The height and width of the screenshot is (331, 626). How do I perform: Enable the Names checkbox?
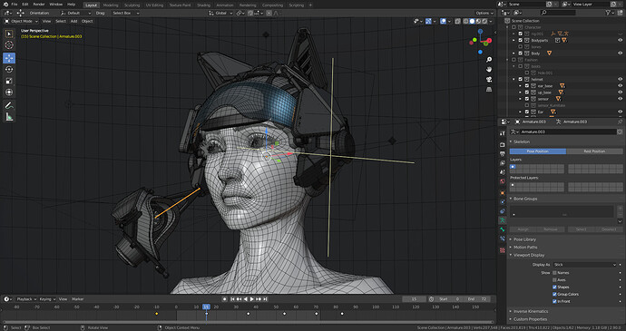554,273
